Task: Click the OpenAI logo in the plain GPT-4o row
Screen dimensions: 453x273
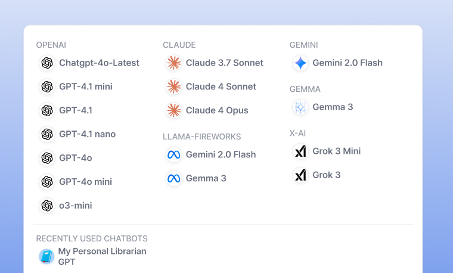Action: tap(47, 158)
